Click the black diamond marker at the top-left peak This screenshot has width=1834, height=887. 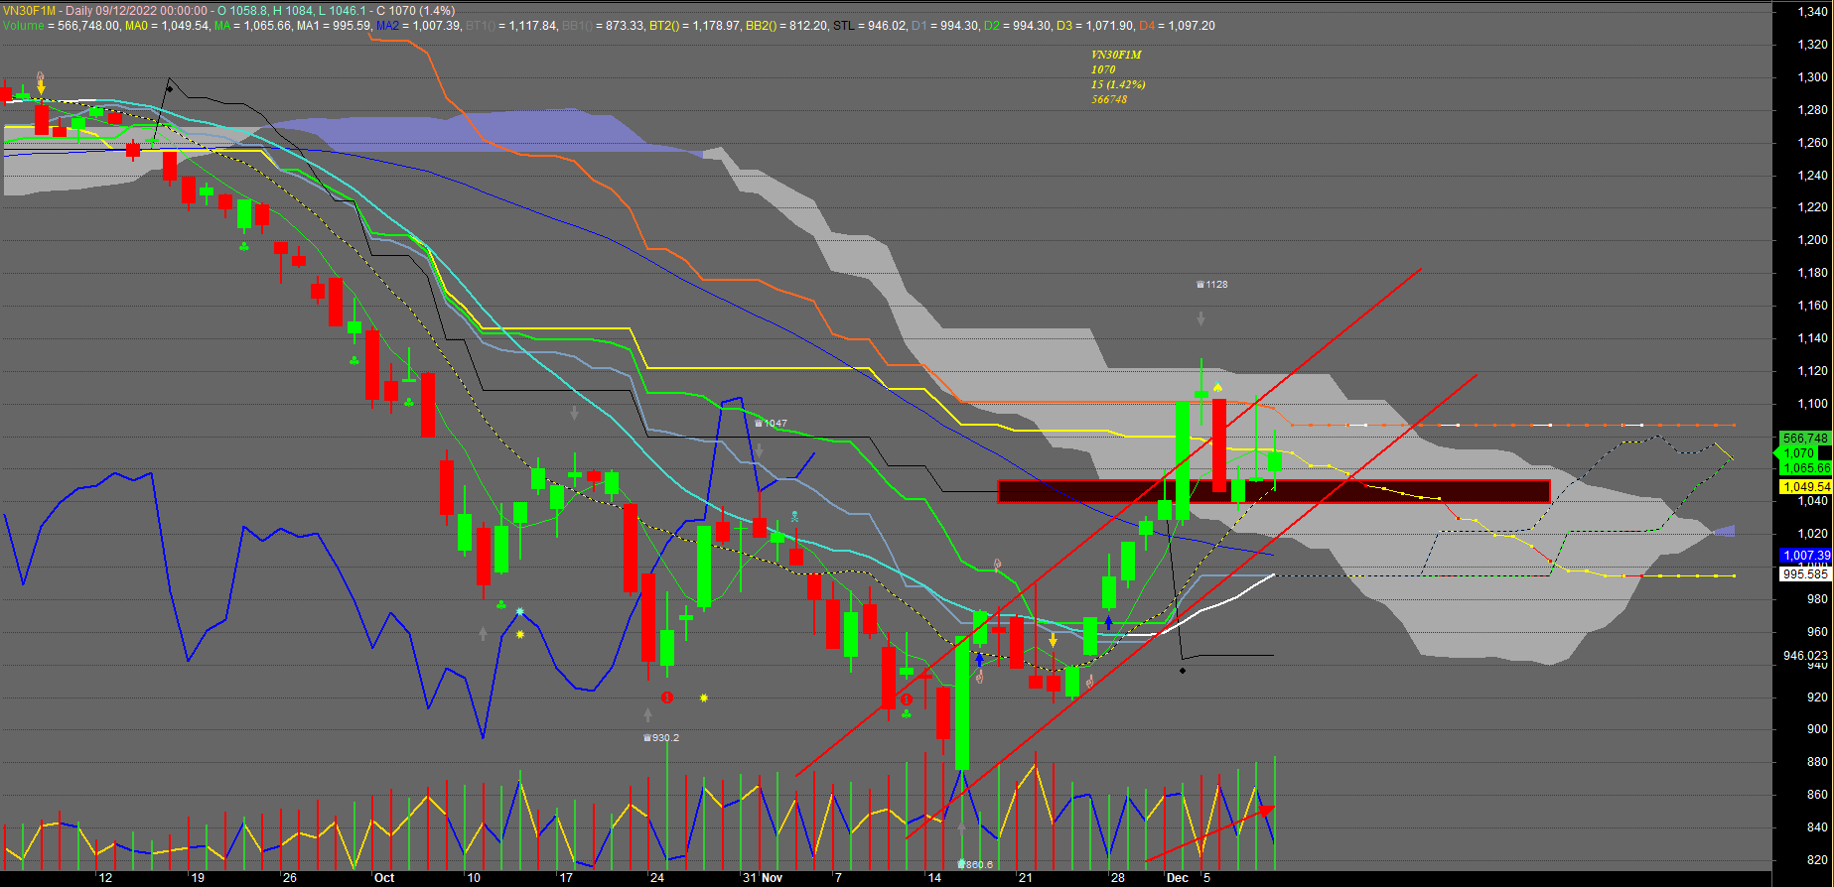point(169,89)
